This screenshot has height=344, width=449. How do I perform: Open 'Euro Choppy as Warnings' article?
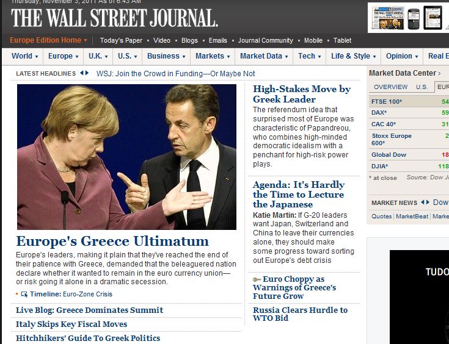[x=294, y=287]
